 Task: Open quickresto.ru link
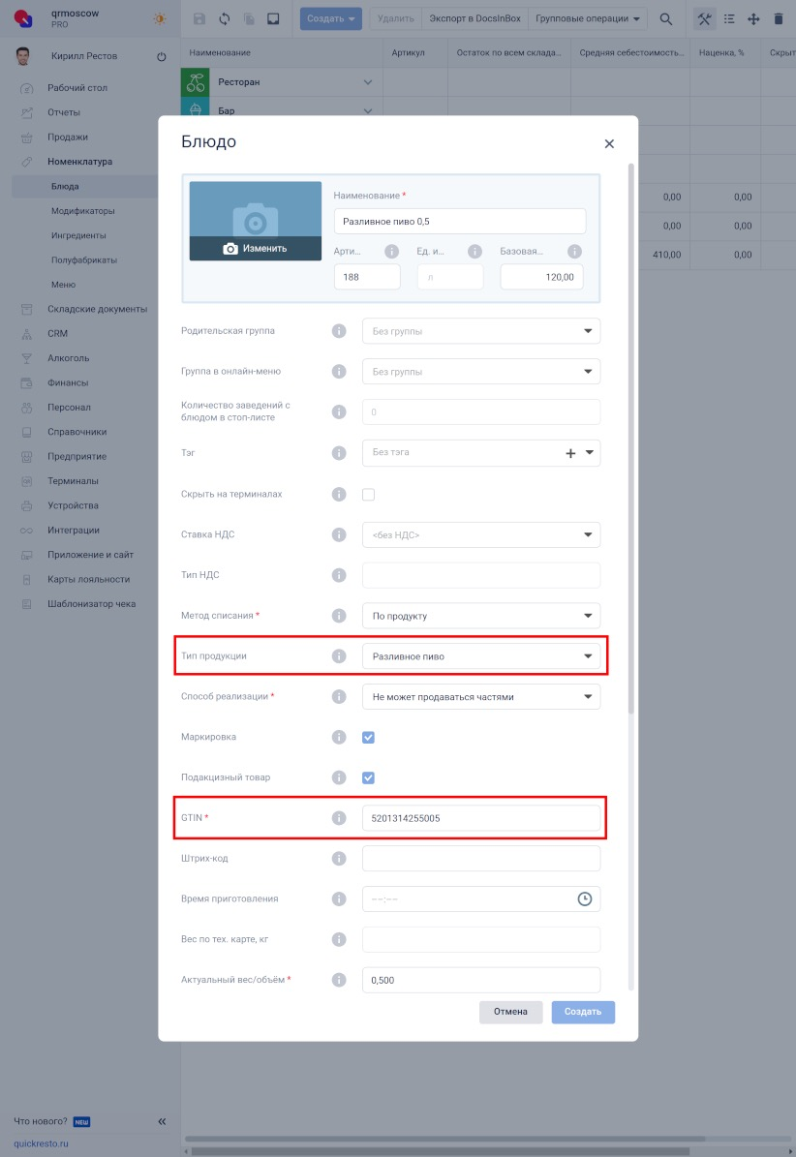(x=42, y=1143)
